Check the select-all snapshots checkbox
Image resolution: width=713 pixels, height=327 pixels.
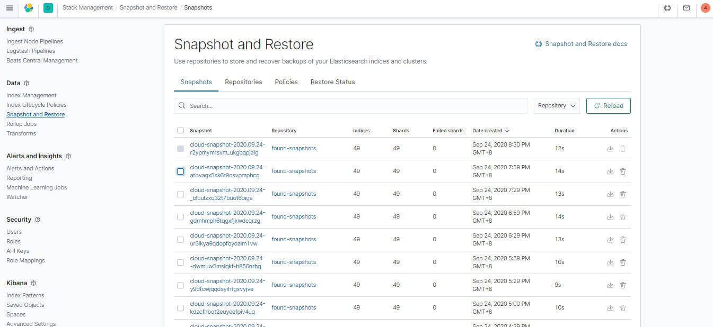(180, 130)
